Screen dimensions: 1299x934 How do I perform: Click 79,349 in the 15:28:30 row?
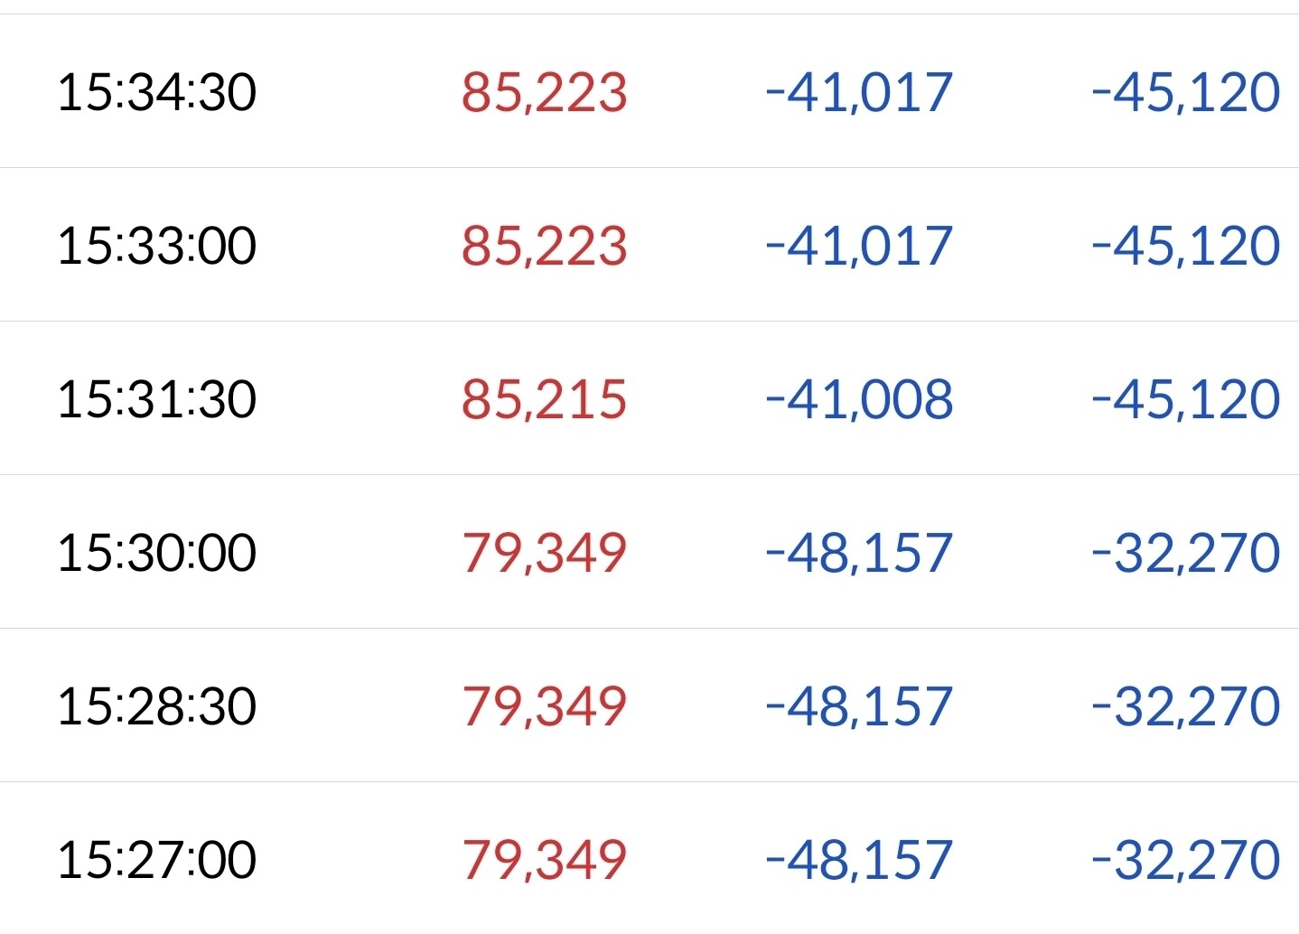click(x=544, y=706)
